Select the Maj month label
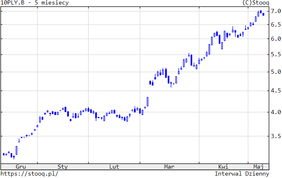This screenshot has height=178, width=282. point(258,167)
